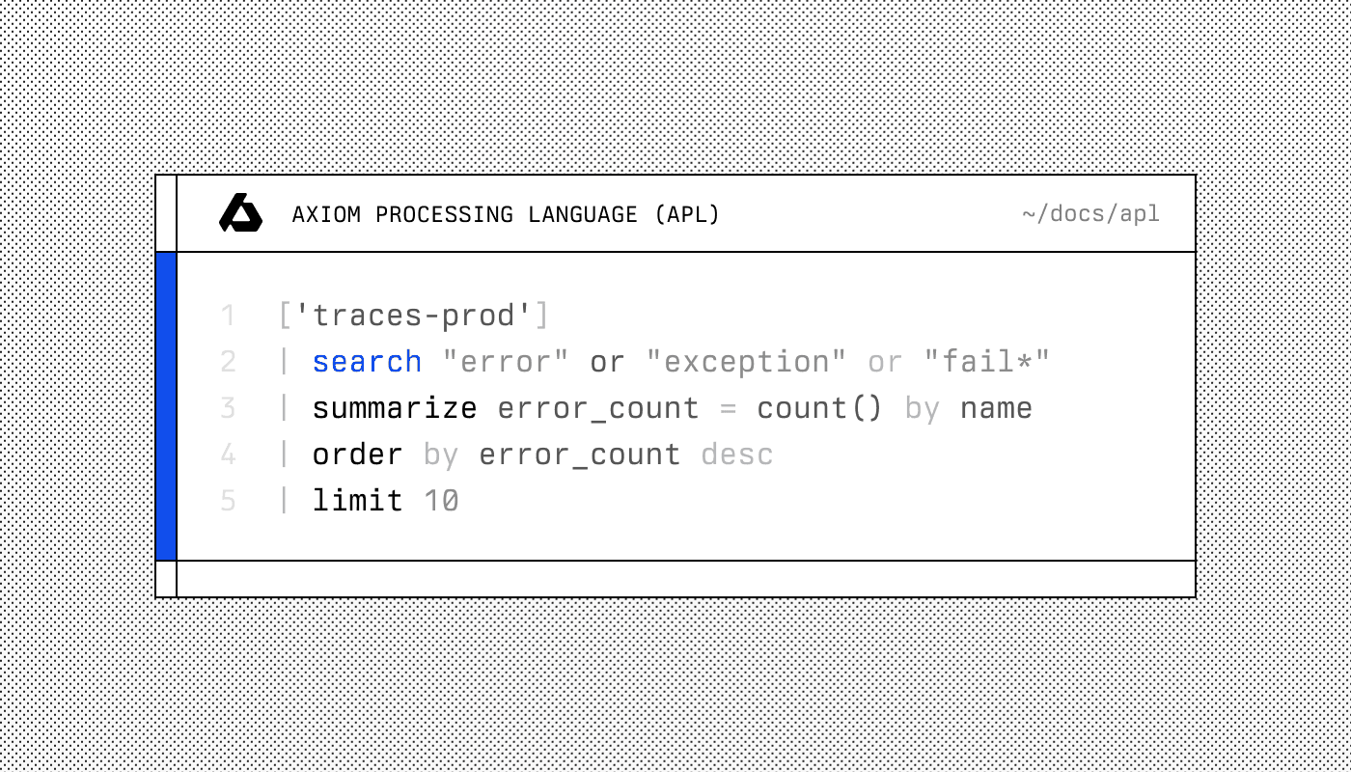This screenshot has height=772, width=1351.
Task: Click line number 3 in the gutter
Action: coord(228,408)
